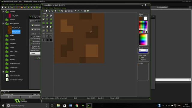
Task: Select the Draw ellipse tool
Action: click(47, 23)
